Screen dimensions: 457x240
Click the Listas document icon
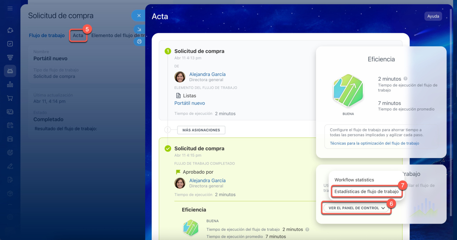(x=178, y=96)
